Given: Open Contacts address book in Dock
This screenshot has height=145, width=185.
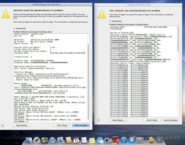Looking at the screenshot, I should pos(68,140).
